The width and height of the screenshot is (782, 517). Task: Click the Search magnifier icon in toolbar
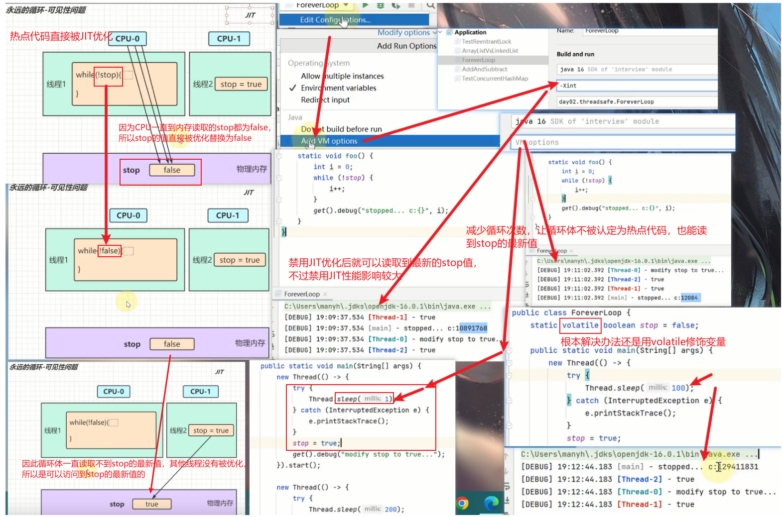431,5
